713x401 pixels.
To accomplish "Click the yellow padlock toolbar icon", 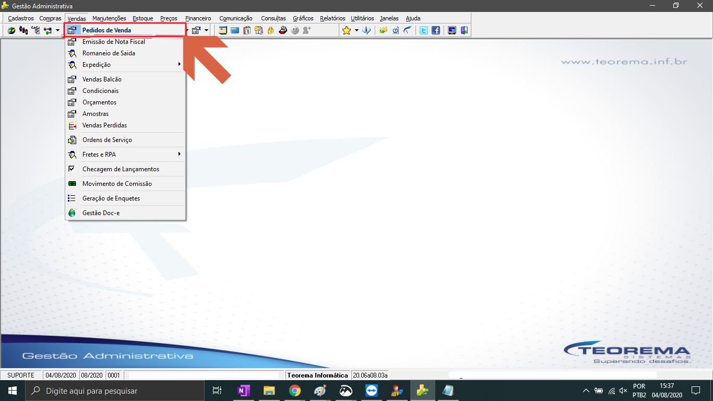I will [x=270, y=31].
